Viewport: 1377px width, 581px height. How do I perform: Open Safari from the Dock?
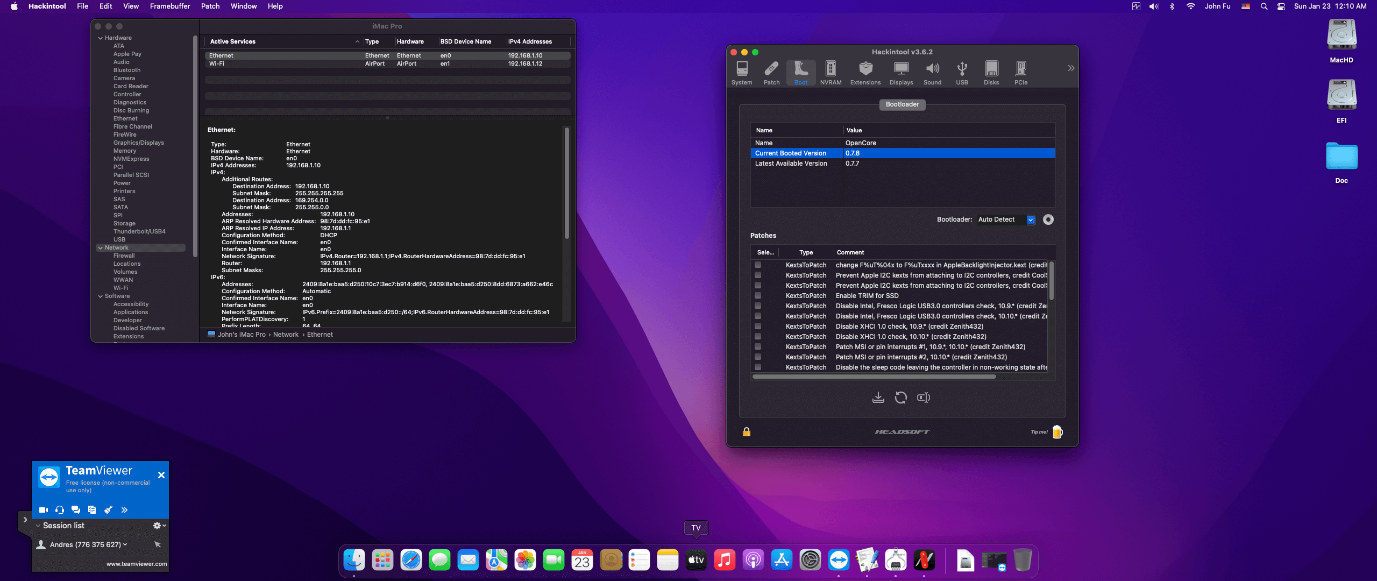tap(411, 561)
